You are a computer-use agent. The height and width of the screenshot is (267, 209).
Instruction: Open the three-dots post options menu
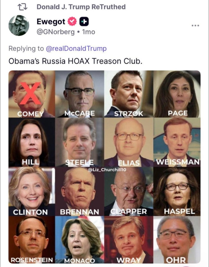point(195,26)
